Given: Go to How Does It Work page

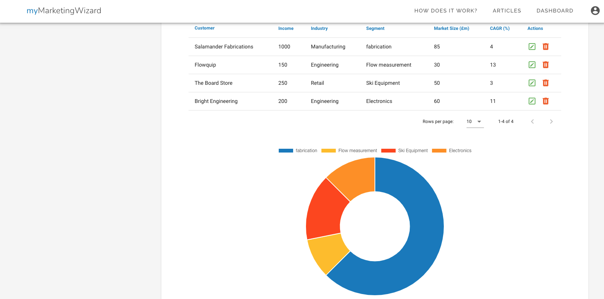Looking at the screenshot, I should 446,11.
